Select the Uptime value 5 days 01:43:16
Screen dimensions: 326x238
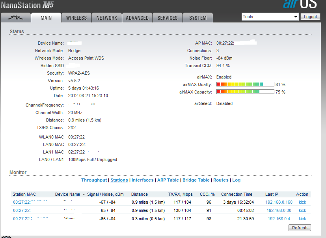coord(84,88)
